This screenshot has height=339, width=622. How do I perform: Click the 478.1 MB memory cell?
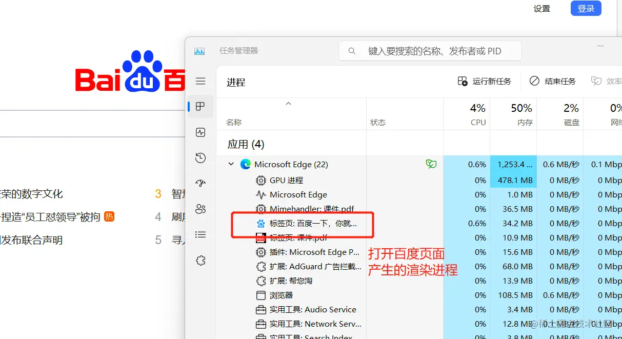tap(513, 180)
